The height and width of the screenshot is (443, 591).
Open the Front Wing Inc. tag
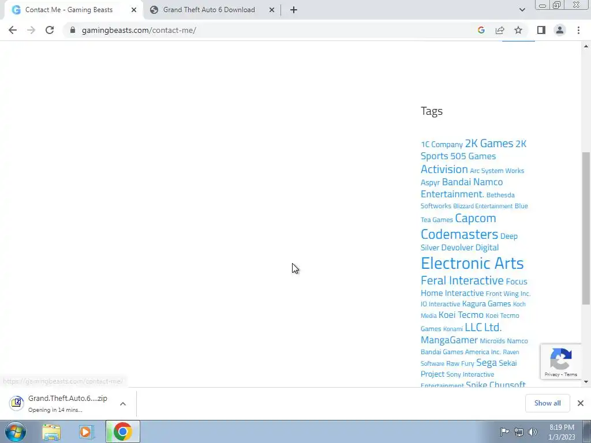[508, 294]
